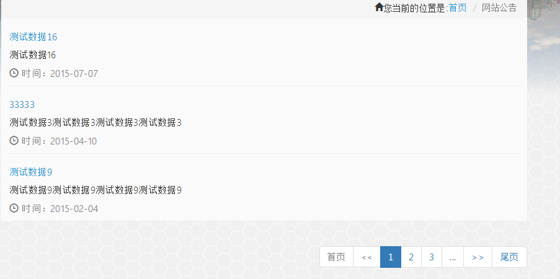Open the 测试数据16 announcement title link
The image size is (560, 279).
pos(33,37)
